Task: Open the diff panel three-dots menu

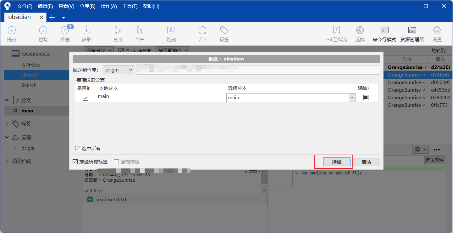Action: pos(437,150)
